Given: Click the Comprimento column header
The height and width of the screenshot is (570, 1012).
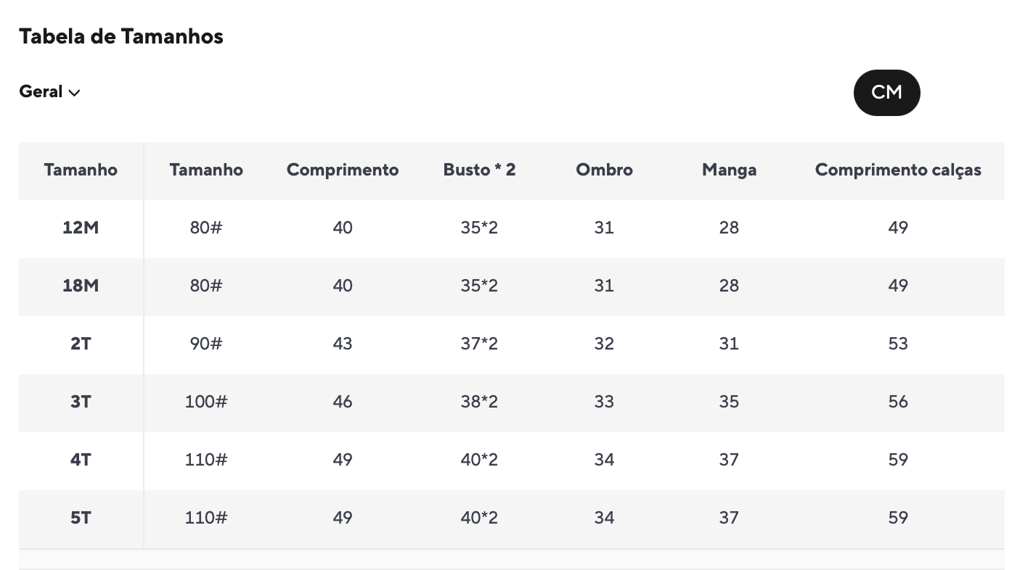Looking at the screenshot, I should [x=343, y=170].
